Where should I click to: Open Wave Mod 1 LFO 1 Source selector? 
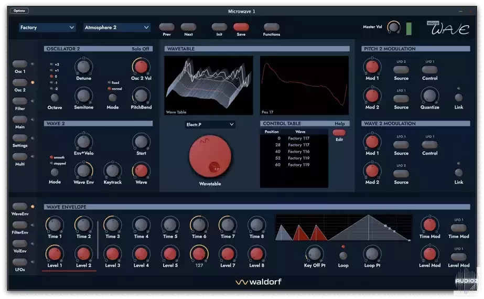(401, 145)
